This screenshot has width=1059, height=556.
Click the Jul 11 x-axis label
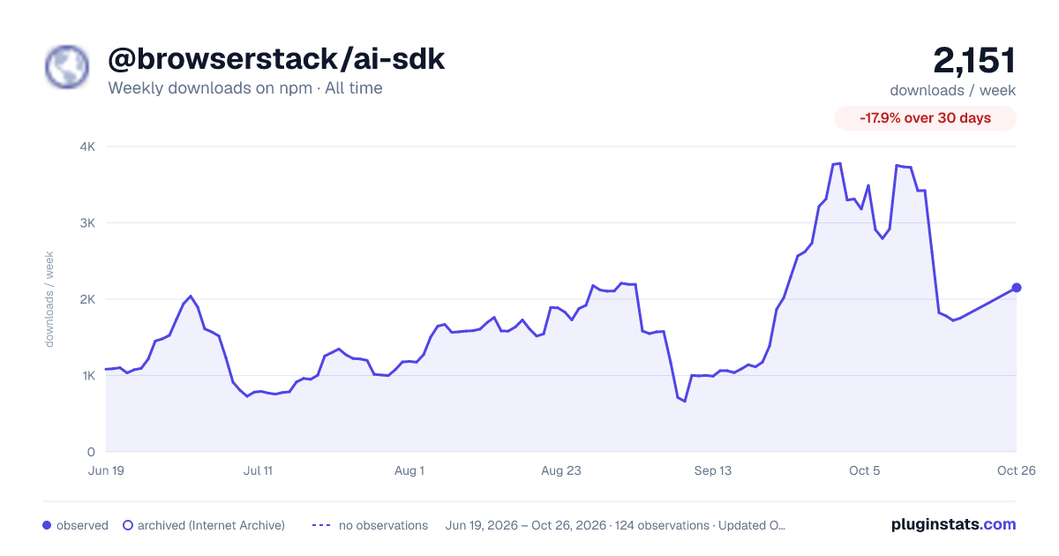coord(258,470)
